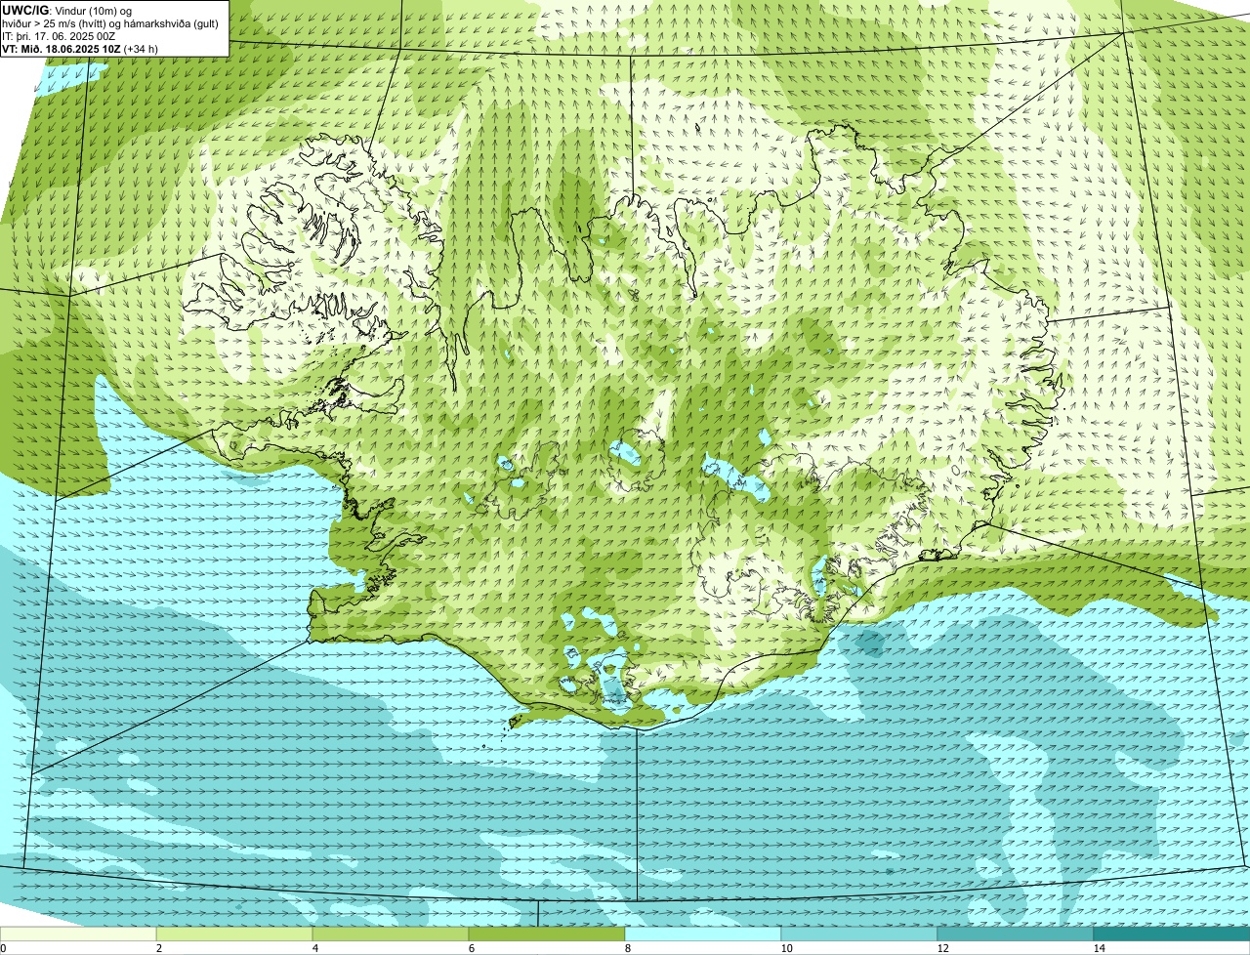The height and width of the screenshot is (955, 1250).
Task: Click the title line "UWC/IG: Vindur (10m) og"
Action: click(67, 11)
